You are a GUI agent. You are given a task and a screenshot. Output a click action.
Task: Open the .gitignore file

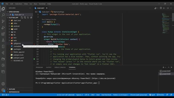17,44
